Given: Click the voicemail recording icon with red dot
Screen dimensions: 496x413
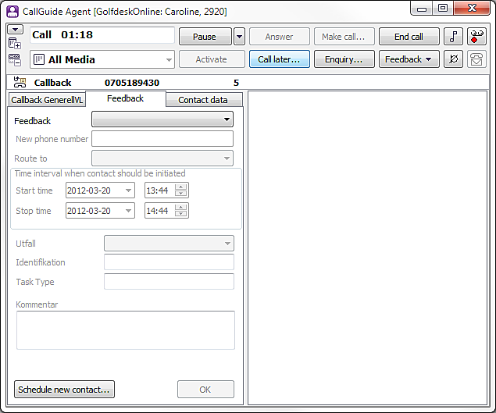Looking at the screenshot, I should 476,37.
